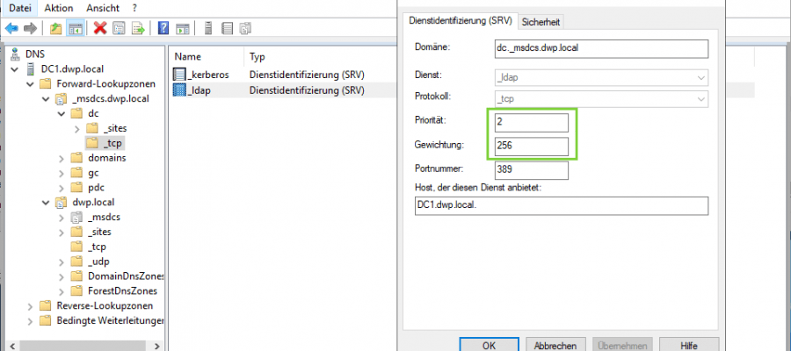Image resolution: width=791 pixels, height=351 pixels.
Task: Toggle the Show/Hide Console Tree icon
Action: click(75, 28)
